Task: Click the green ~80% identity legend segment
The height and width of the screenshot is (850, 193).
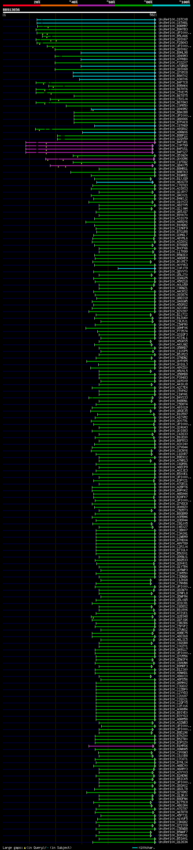Action: 134,5
